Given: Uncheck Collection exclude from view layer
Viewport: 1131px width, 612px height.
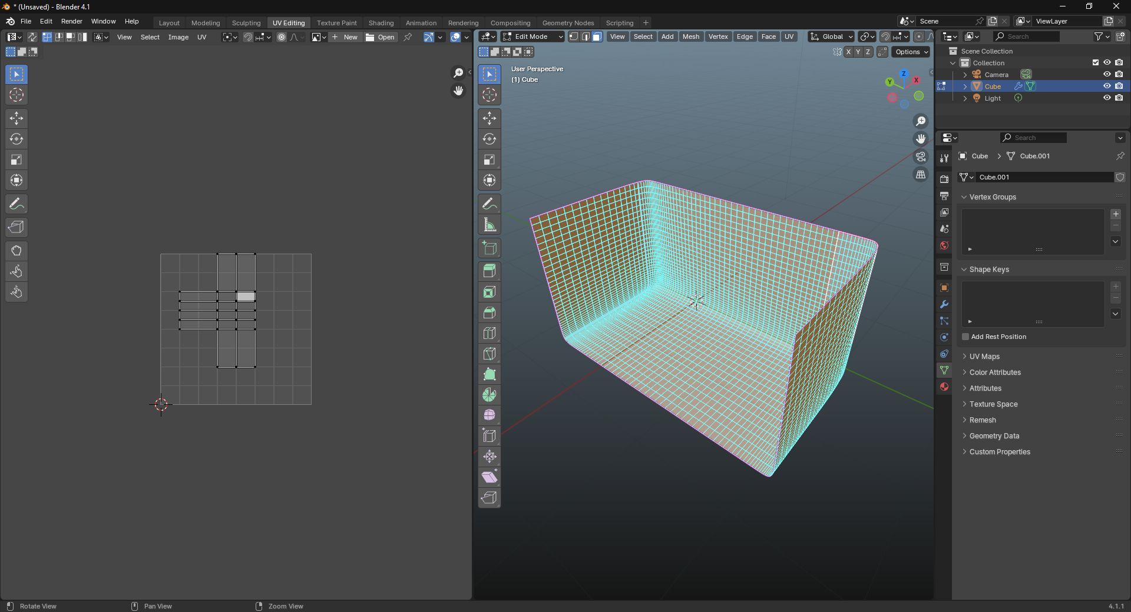Looking at the screenshot, I should pyautogui.click(x=1095, y=63).
